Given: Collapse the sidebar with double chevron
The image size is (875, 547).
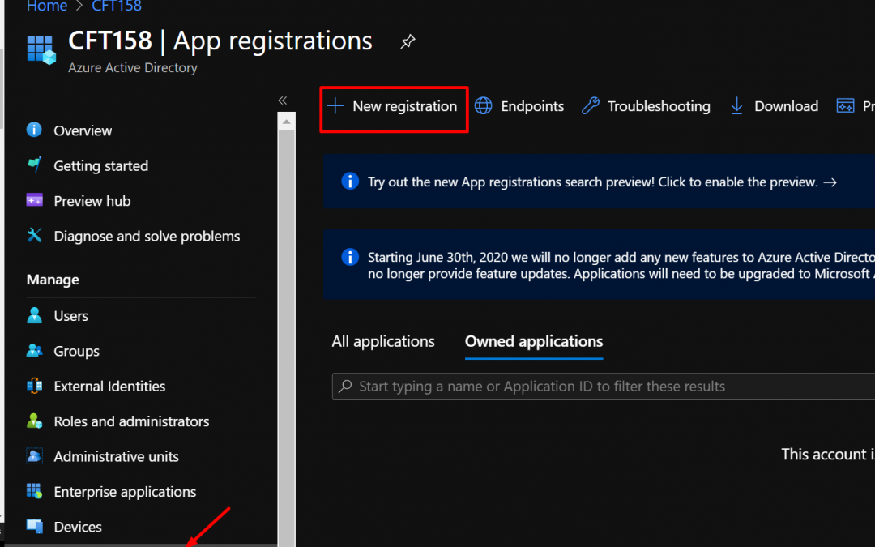Looking at the screenshot, I should [x=283, y=100].
